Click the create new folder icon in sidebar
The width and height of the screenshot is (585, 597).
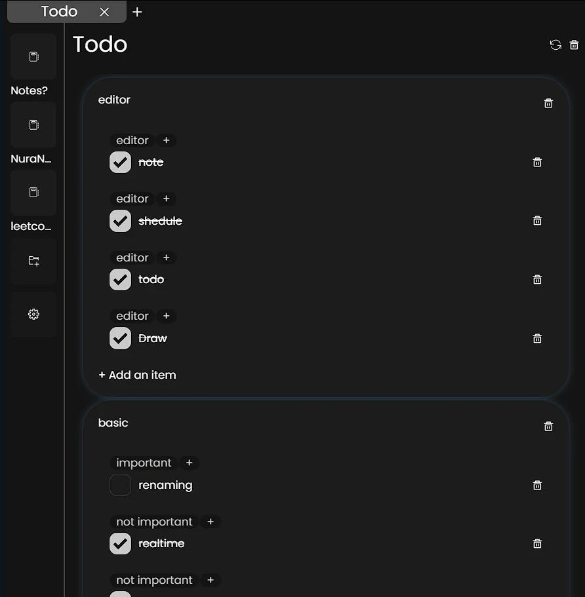(x=33, y=260)
